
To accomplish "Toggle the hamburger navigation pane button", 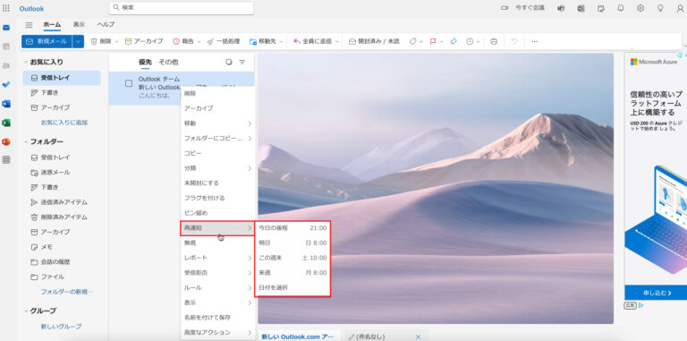I will (x=29, y=25).
